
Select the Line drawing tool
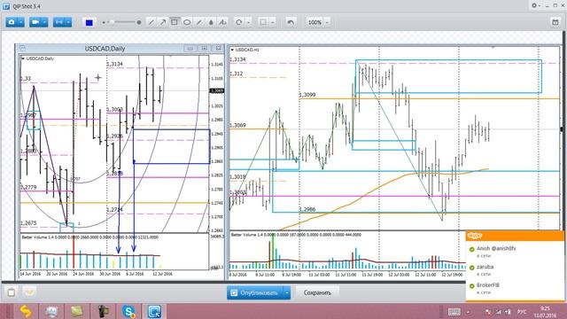tap(151, 22)
